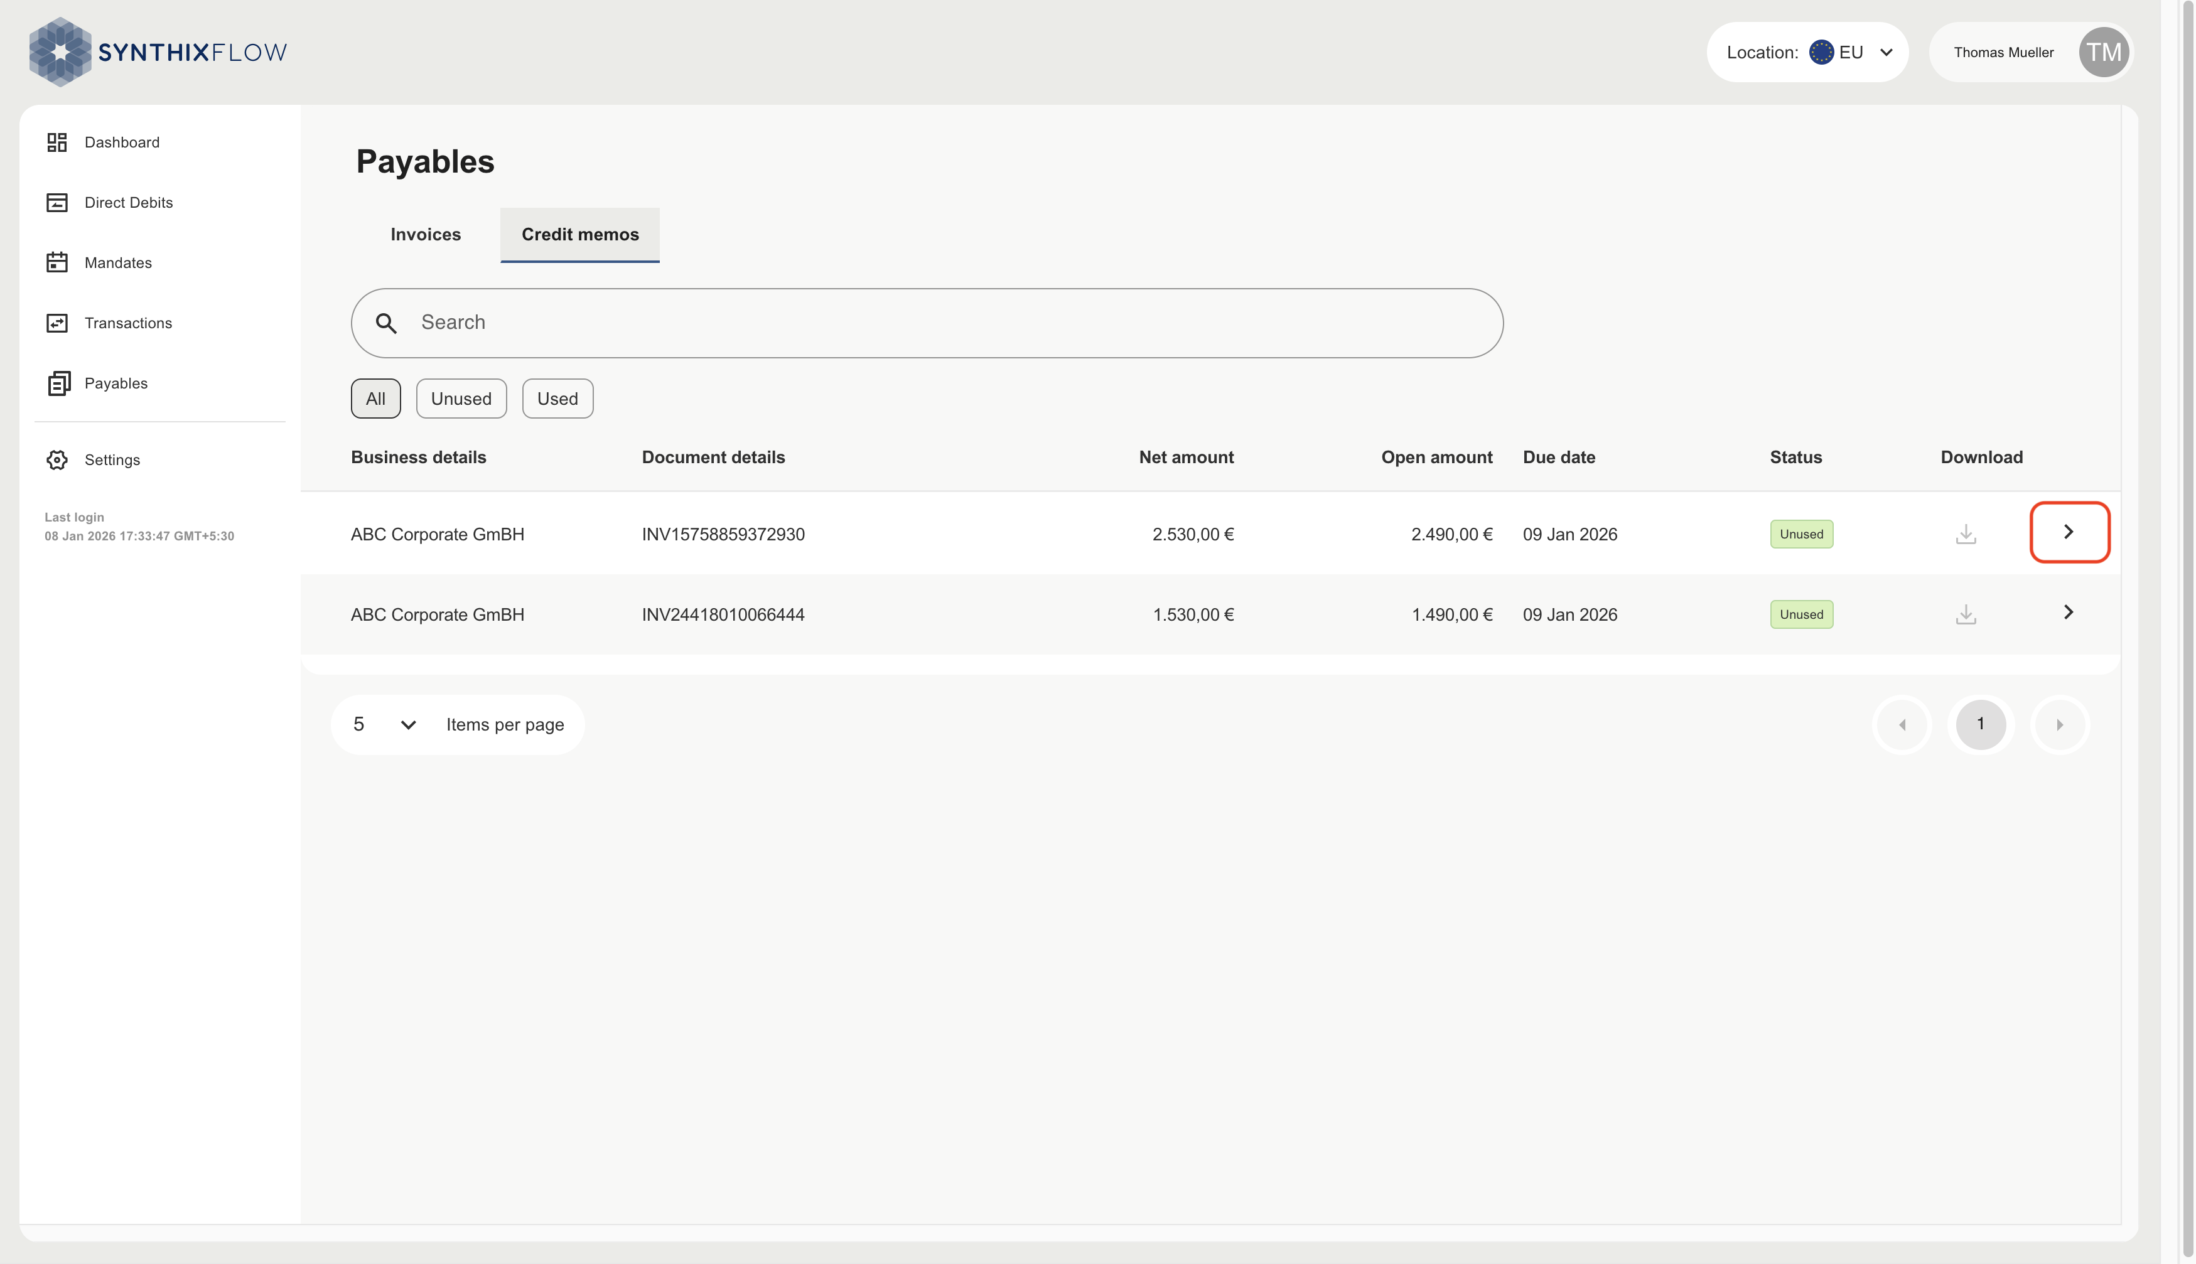2196x1264 pixels.
Task: Click document number INV24418010066444
Action: click(723, 614)
